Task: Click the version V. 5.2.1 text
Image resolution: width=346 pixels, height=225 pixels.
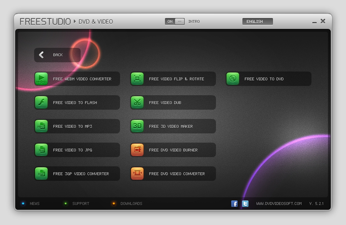Action: pos(316,204)
